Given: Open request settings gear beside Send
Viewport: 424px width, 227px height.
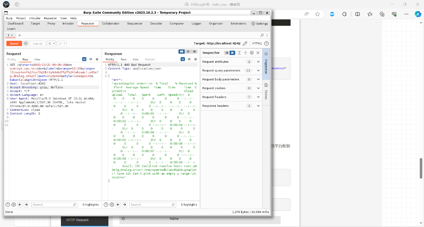Looking at the screenshot, I should point(26,43).
